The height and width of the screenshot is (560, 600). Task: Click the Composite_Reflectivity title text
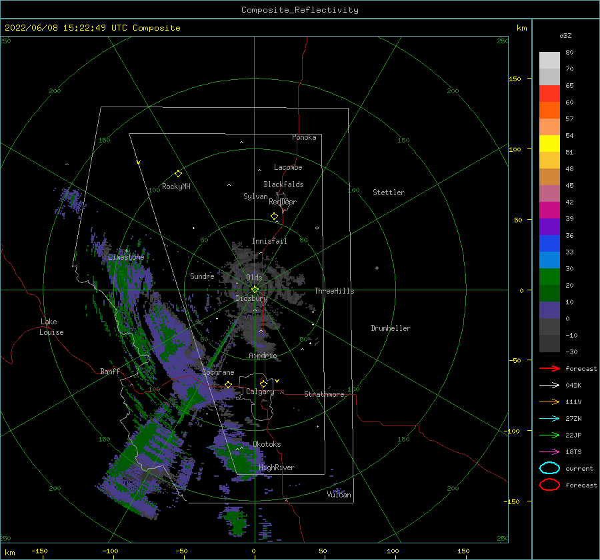300,10
